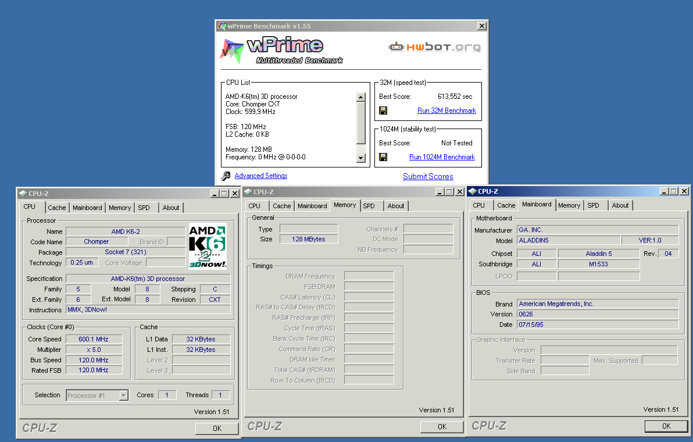Viewport: 693px width, 442px height.
Task: Close the wPrime Benchmark window
Action: pyautogui.click(x=482, y=26)
